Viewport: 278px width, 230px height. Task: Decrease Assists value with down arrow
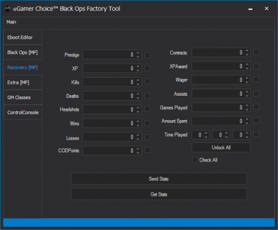[247, 96]
